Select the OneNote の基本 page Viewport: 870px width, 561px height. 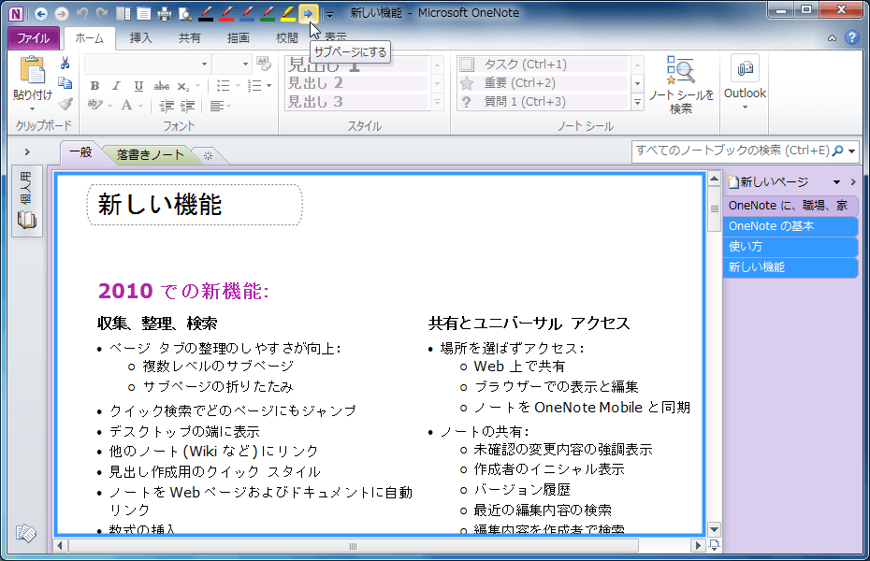pos(790,226)
